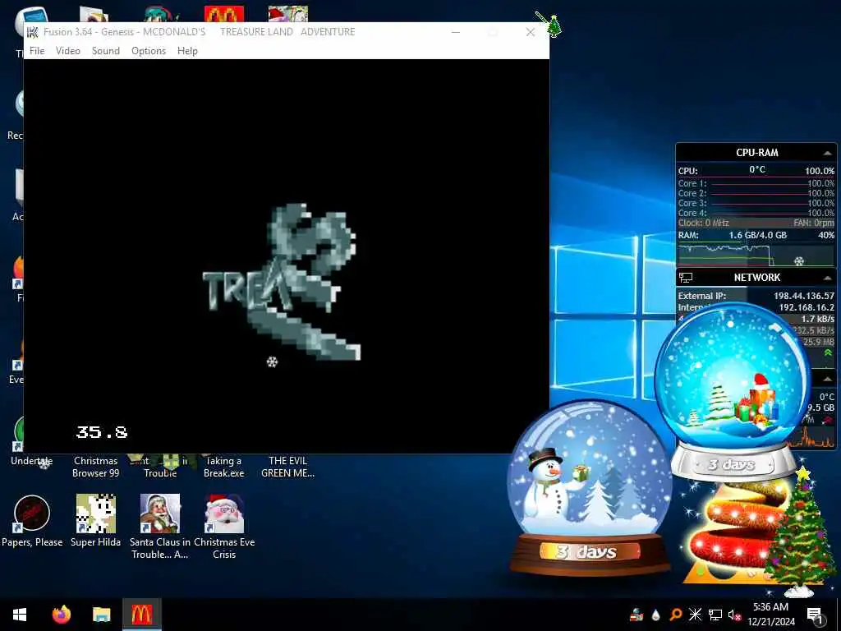
Task: Click the Treasure Land logo in game screen
Action: [283, 282]
